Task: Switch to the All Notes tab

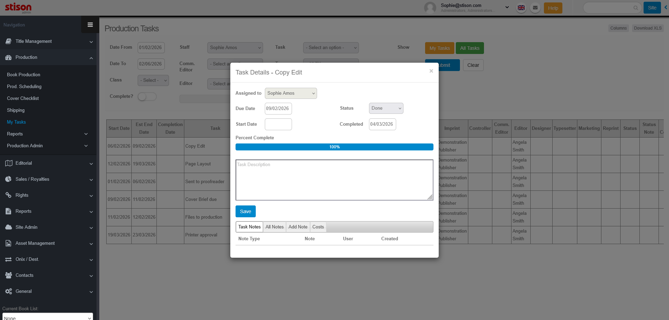Action: pos(274,227)
